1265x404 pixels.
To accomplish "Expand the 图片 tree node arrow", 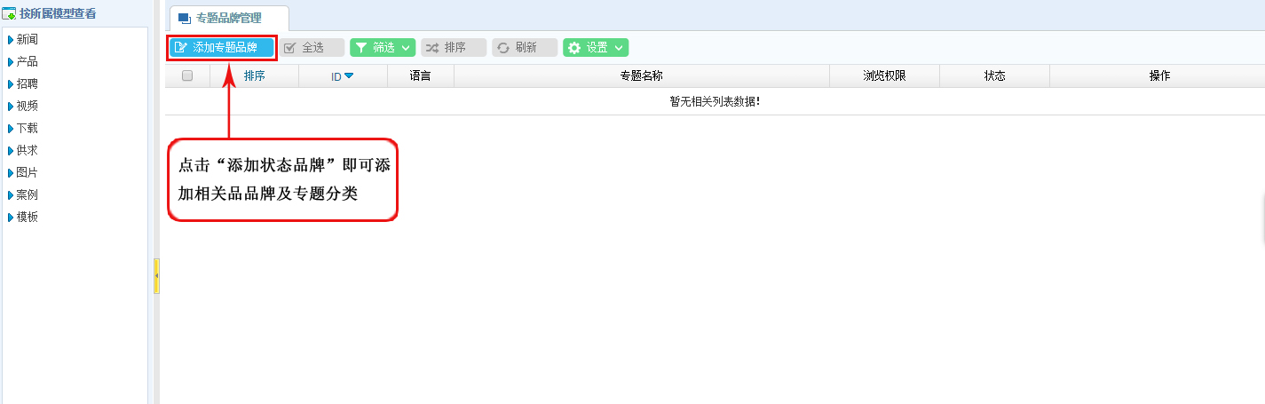I will pyautogui.click(x=11, y=173).
